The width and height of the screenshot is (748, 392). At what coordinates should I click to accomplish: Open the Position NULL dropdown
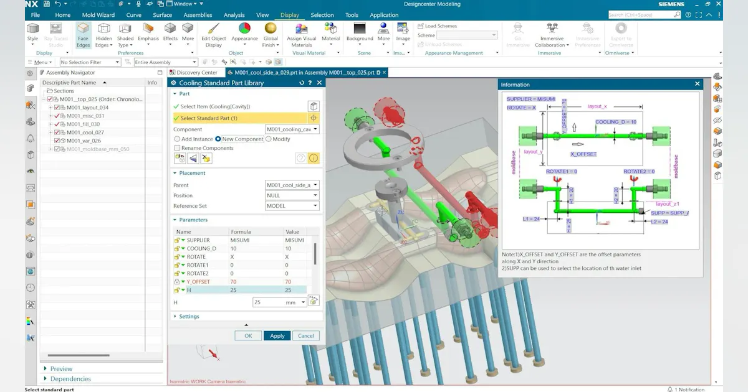click(x=292, y=195)
